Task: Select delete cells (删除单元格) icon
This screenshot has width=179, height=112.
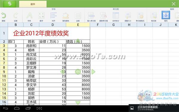Action: pos(104,16)
